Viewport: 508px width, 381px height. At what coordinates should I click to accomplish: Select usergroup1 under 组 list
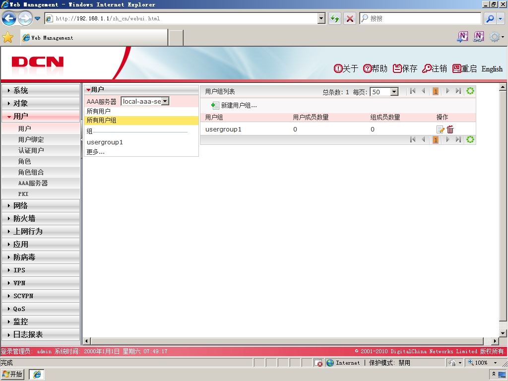[x=105, y=142]
